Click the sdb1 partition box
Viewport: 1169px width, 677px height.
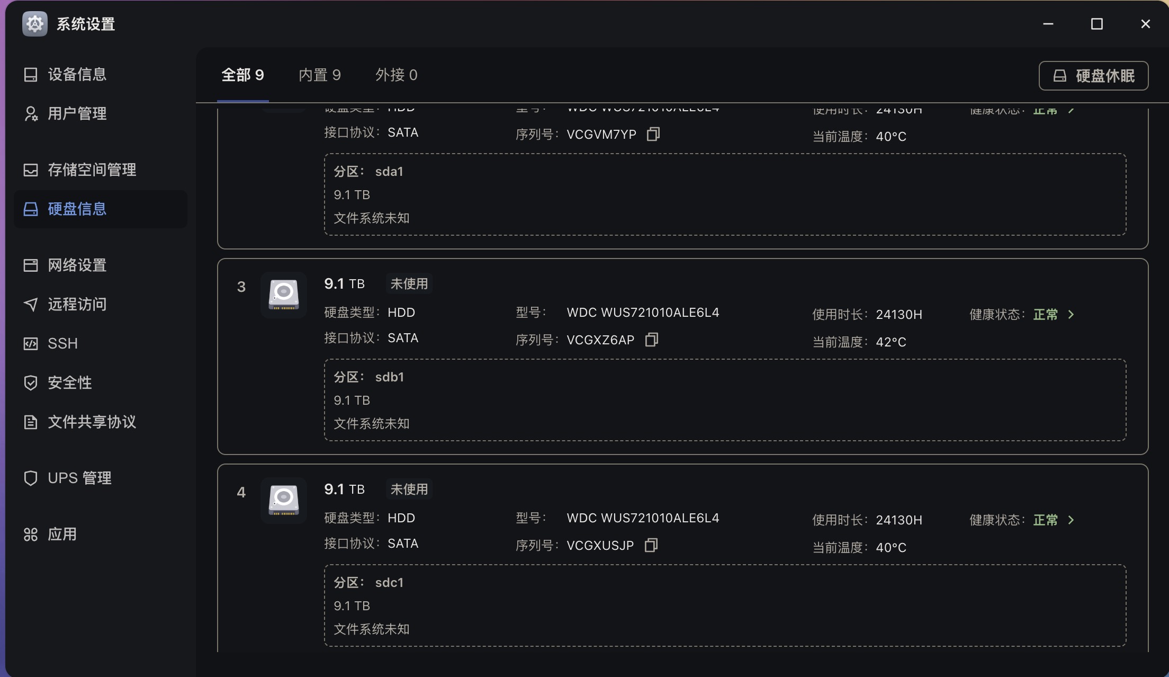point(725,400)
